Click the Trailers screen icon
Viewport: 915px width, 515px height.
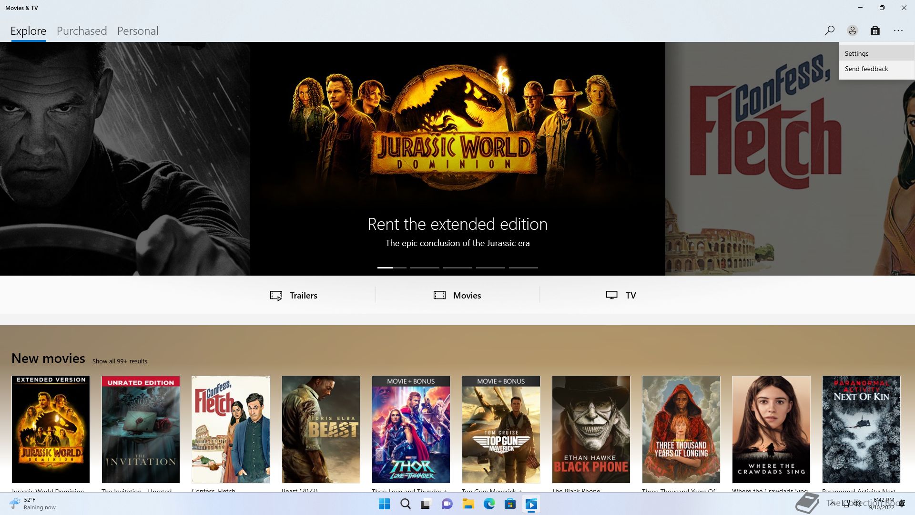click(x=276, y=296)
